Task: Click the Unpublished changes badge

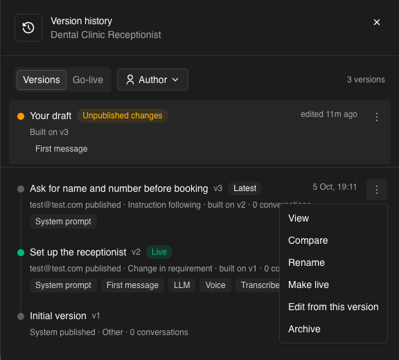Action: (x=123, y=116)
